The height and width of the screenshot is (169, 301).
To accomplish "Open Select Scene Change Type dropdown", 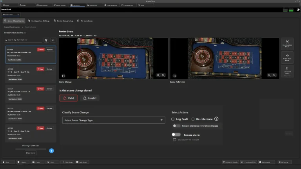I will coord(113,120).
